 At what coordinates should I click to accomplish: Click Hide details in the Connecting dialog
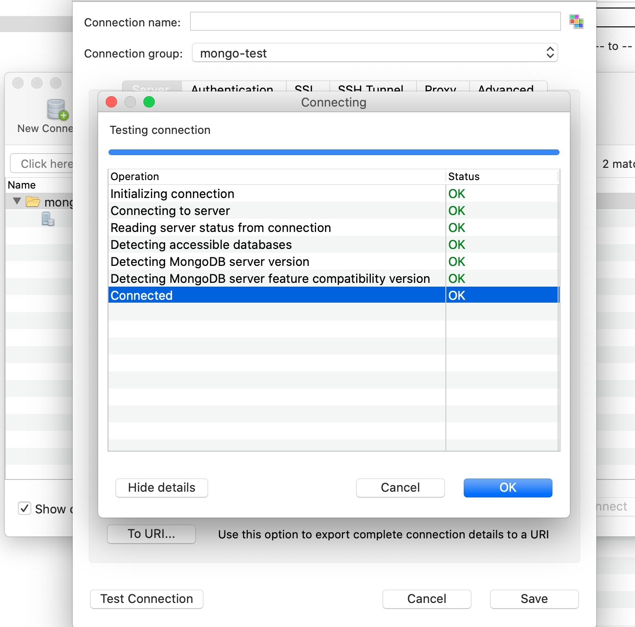pos(161,487)
